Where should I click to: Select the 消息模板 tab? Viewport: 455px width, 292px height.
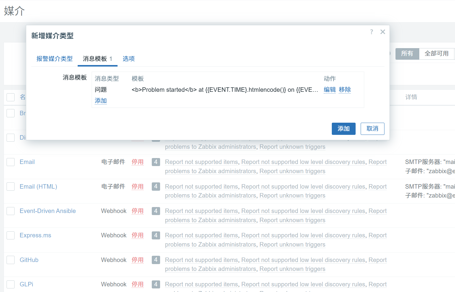98,59
